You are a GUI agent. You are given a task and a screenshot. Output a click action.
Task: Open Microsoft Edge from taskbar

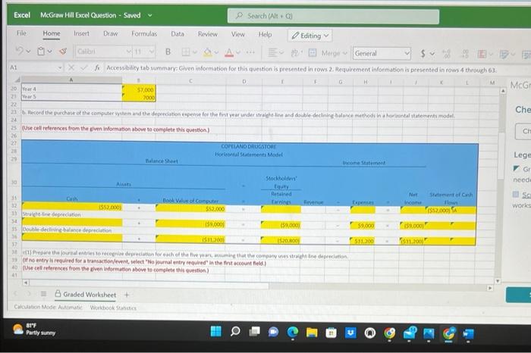(x=293, y=333)
